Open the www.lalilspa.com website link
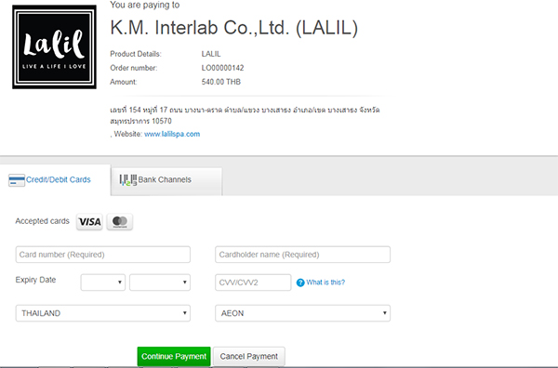Screen dimensions: 558x368 (172, 134)
